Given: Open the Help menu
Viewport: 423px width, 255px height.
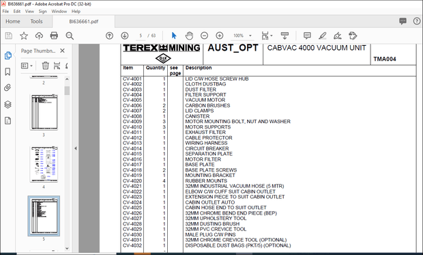Looking at the screenshot, I should 76,12.
